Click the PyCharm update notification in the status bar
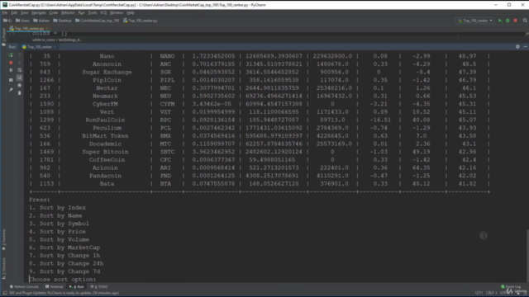 pyautogui.click(x=64, y=293)
